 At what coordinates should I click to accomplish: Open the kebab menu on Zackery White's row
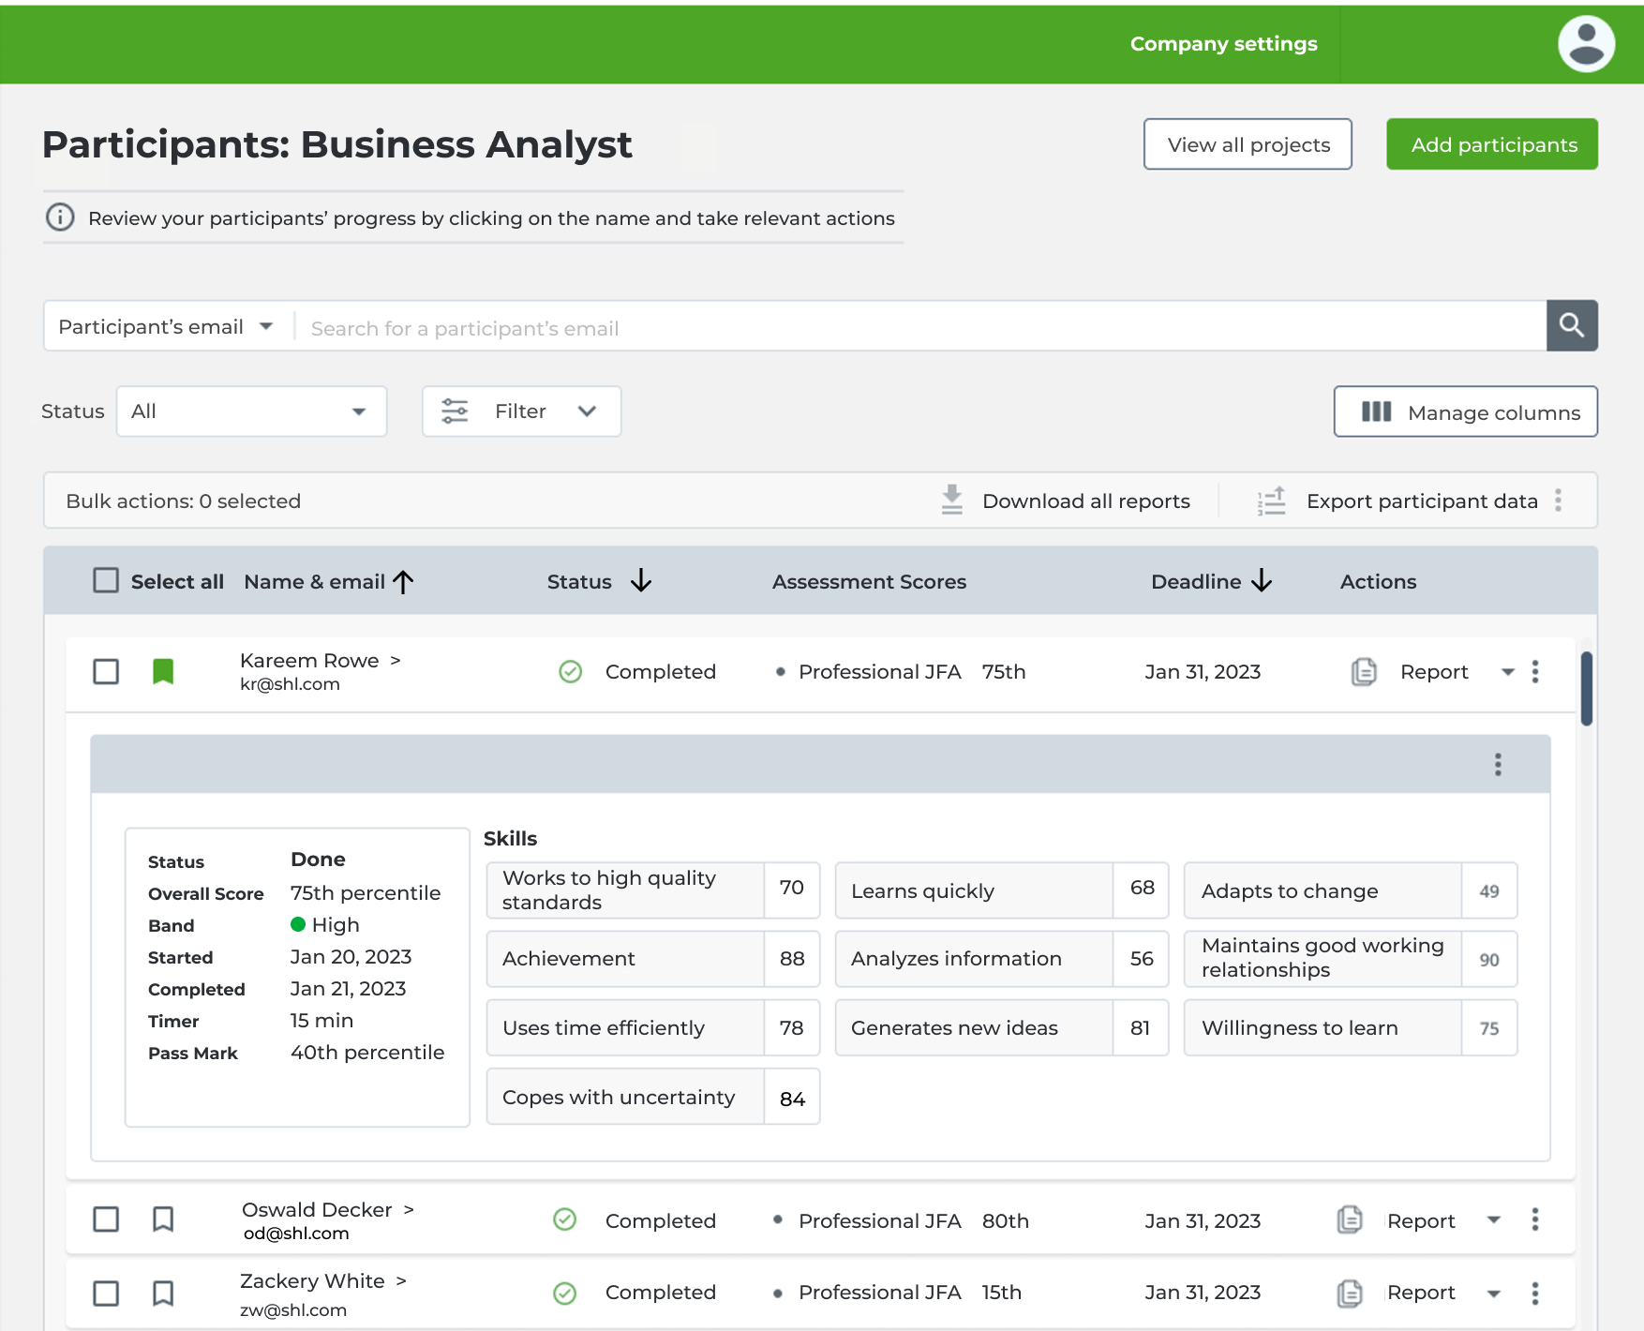pos(1535,1294)
